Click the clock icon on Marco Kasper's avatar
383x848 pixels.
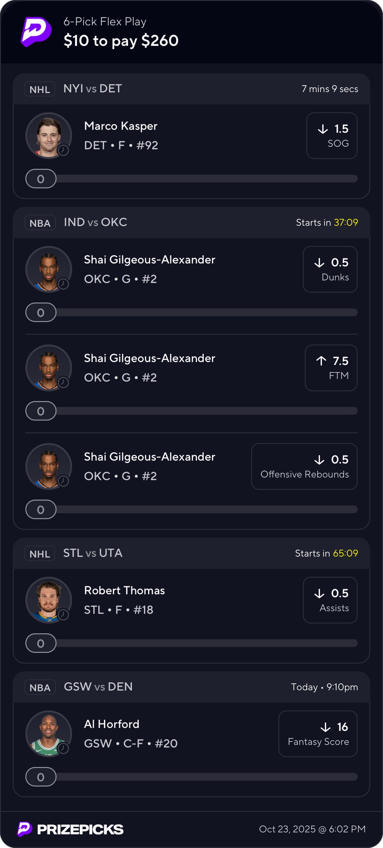point(63,150)
